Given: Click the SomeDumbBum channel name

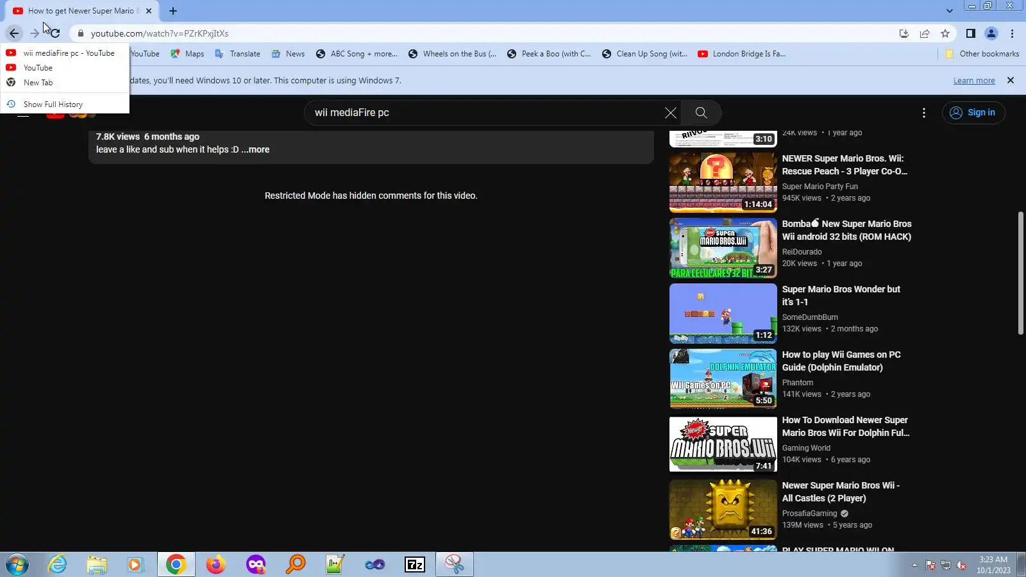Looking at the screenshot, I should point(810,317).
